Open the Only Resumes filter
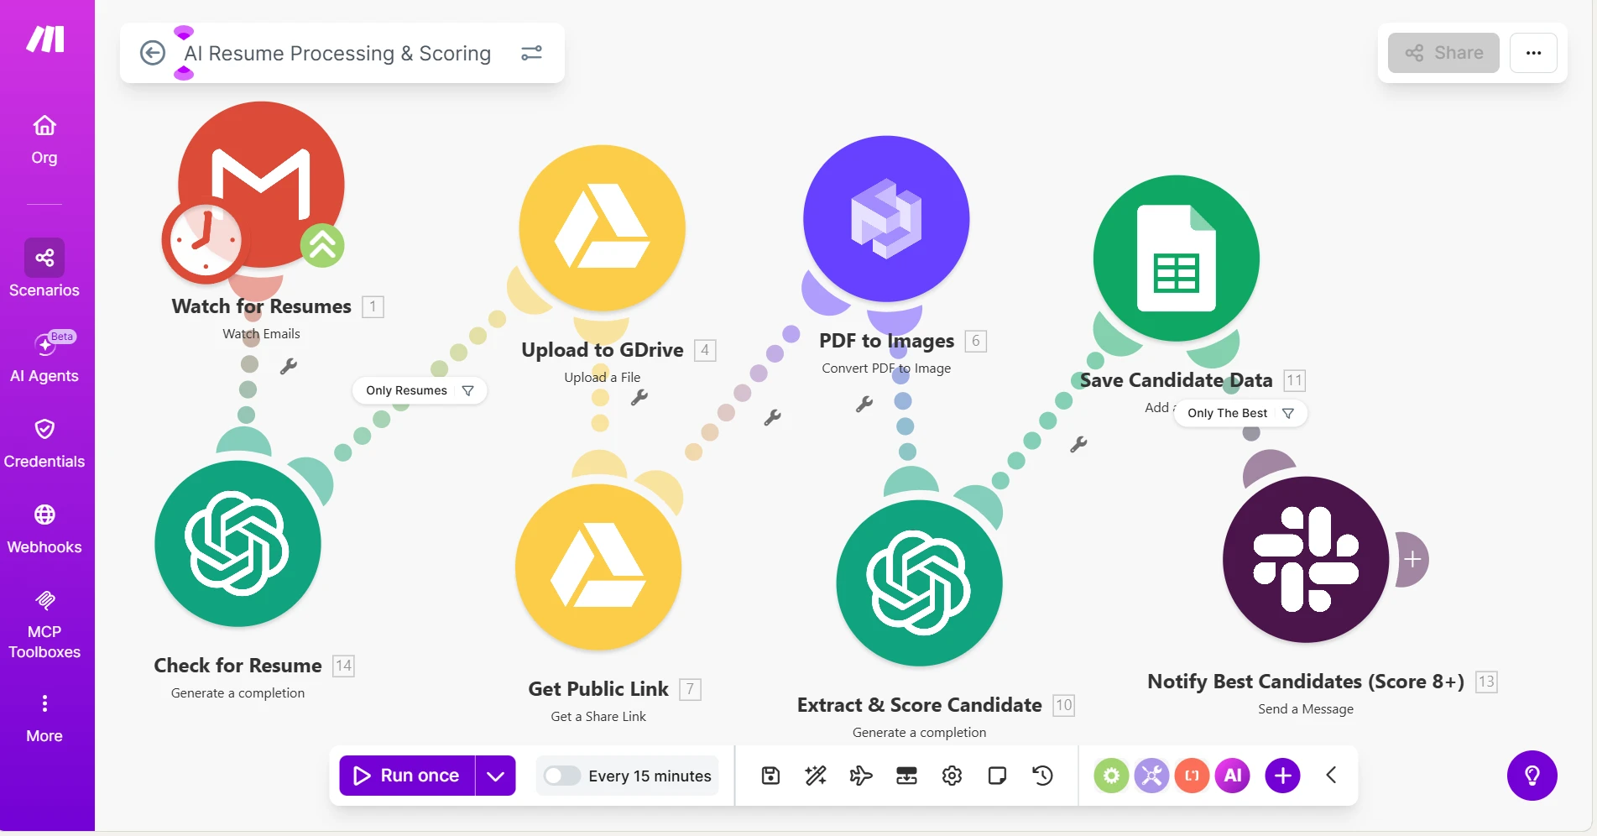The width and height of the screenshot is (1597, 836). 420,390
